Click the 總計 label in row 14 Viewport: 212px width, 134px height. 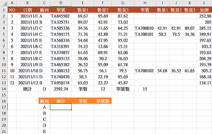point(28,89)
